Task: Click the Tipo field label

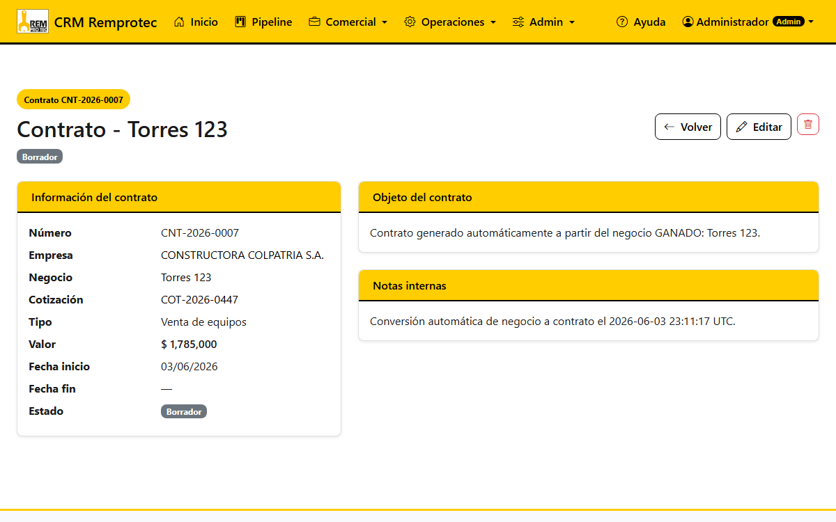Action: pyautogui.click(x=40, y=322)
